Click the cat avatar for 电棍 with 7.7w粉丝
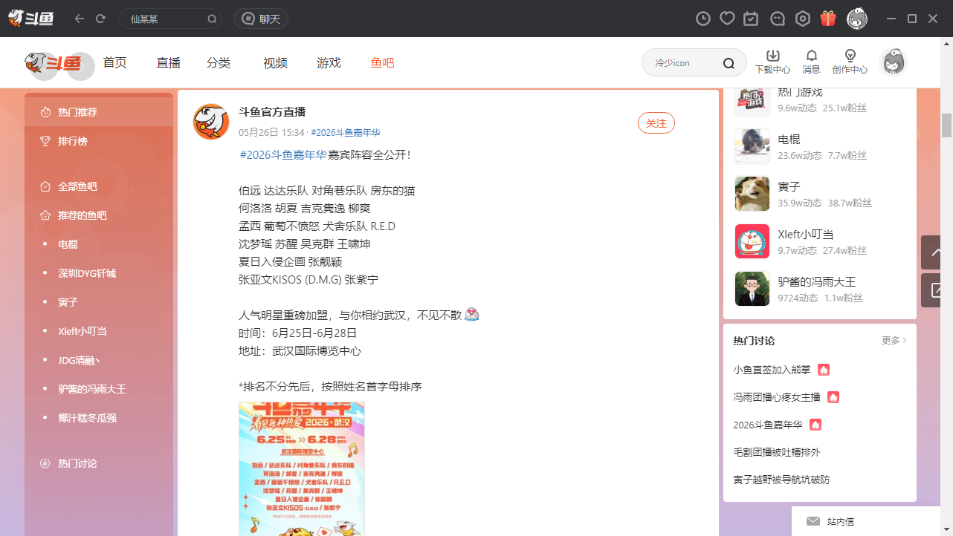The image size is (953, 536). 752,146
